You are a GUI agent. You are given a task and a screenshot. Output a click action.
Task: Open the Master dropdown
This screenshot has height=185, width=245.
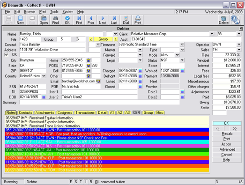pyautogui.click(x=140, y=50)
